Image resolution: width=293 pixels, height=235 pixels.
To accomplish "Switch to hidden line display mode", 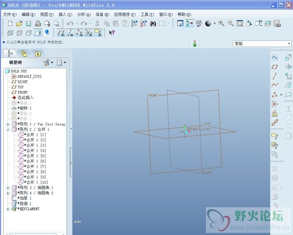I will point(19,33).
